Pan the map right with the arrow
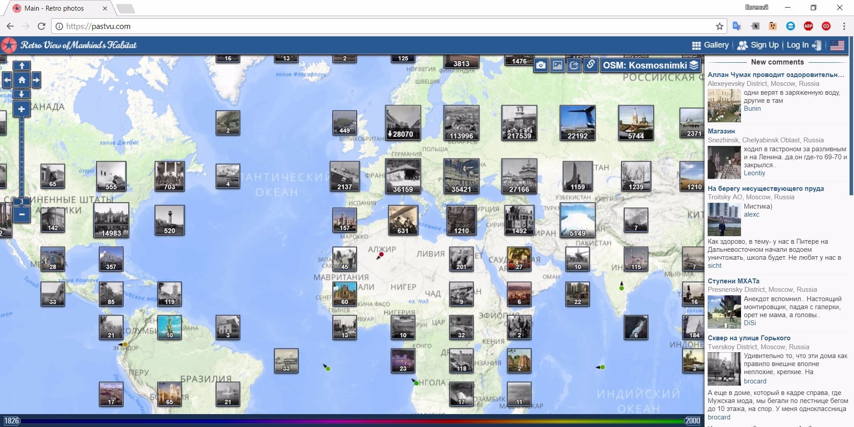The height and width of the screenshot is (427, 854). pyautogui.click(x=36, y=80)
